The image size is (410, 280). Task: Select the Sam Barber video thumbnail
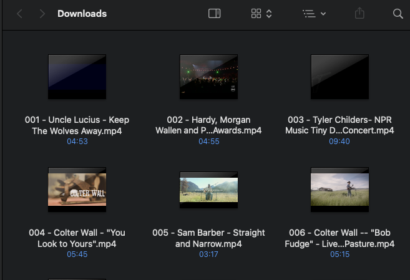[208, 190]
